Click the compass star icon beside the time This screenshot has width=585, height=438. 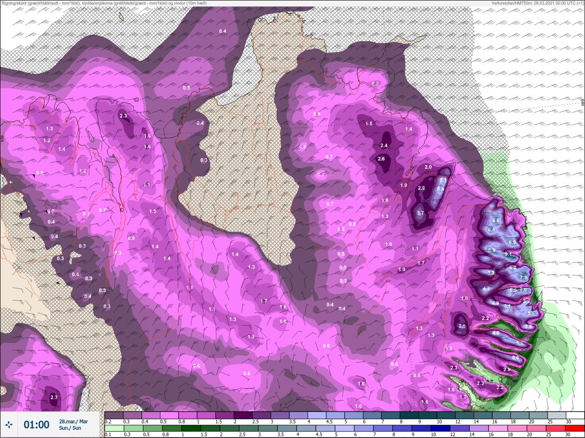(10, 425)
